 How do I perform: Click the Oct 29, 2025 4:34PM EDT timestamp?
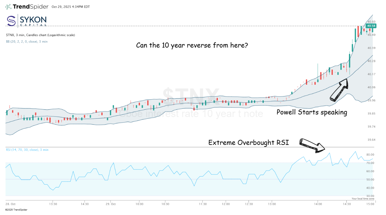(x=71, y=7)
